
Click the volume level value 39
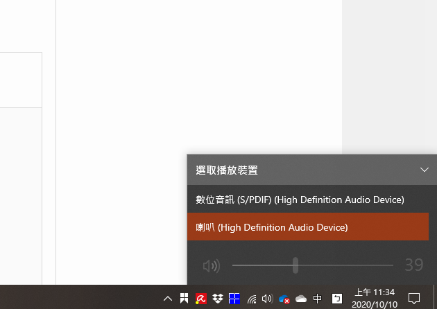pyautogui.click(x=414, y=265)
